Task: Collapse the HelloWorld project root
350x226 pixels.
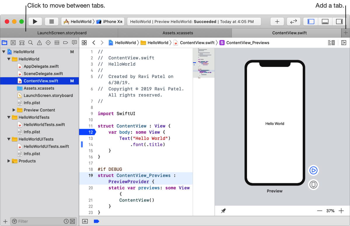Action: click(4, 52)
